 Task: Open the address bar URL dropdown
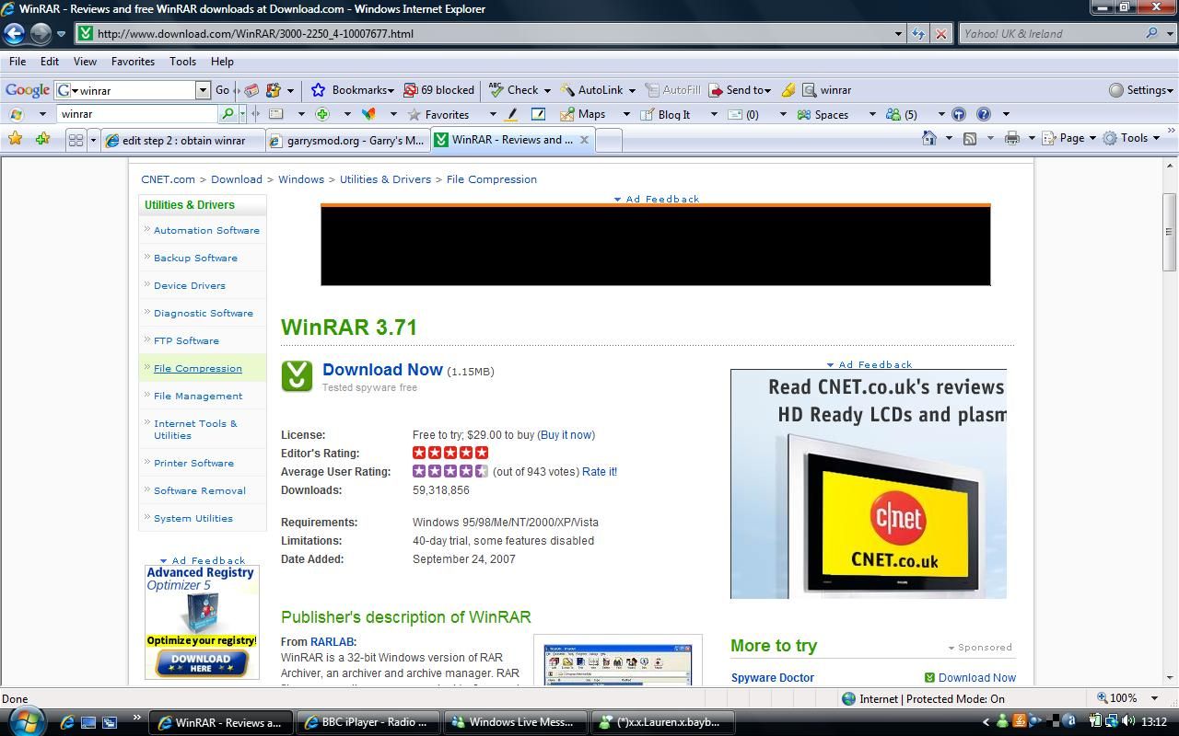(x=898, y=34)
